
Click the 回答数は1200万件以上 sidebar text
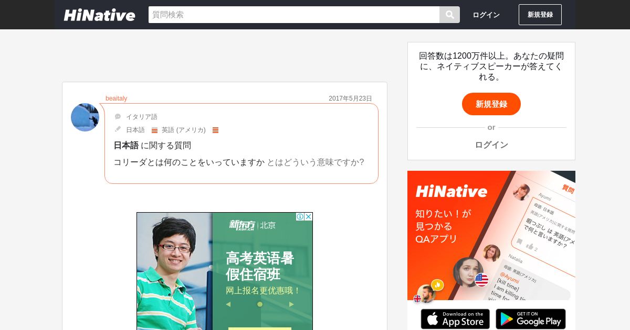coord(491,66)
